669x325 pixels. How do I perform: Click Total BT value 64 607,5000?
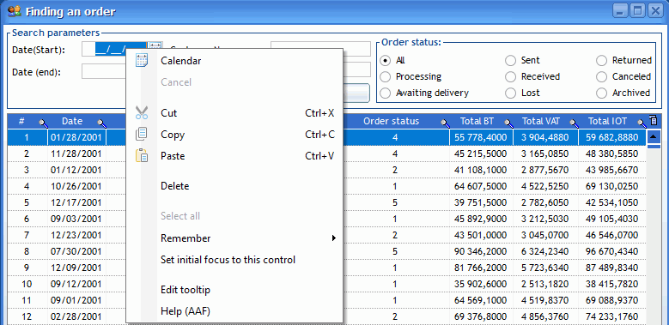pyautogui.click(x=481, y=186)
